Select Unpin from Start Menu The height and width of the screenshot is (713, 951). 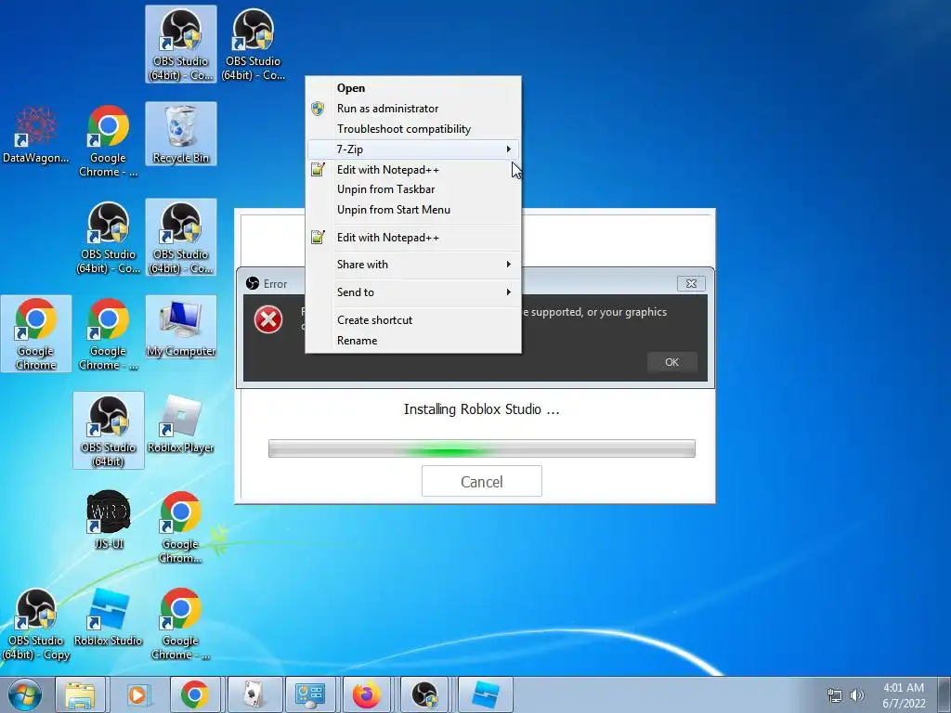(413, 210)
